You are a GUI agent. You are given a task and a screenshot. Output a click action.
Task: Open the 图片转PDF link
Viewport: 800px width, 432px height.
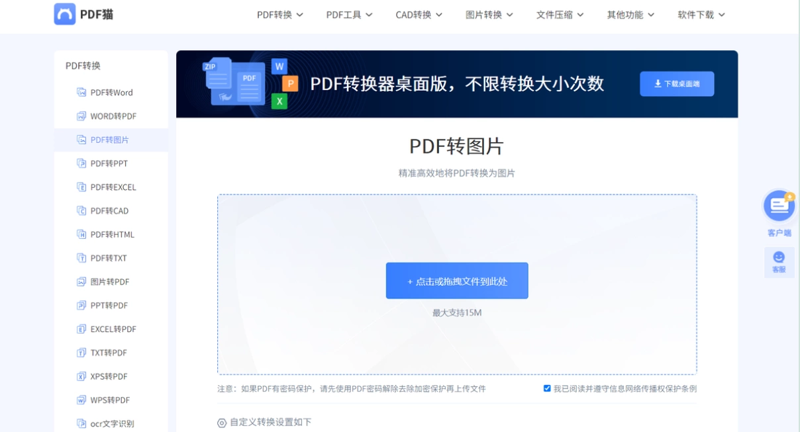click(x=111, y=282)
